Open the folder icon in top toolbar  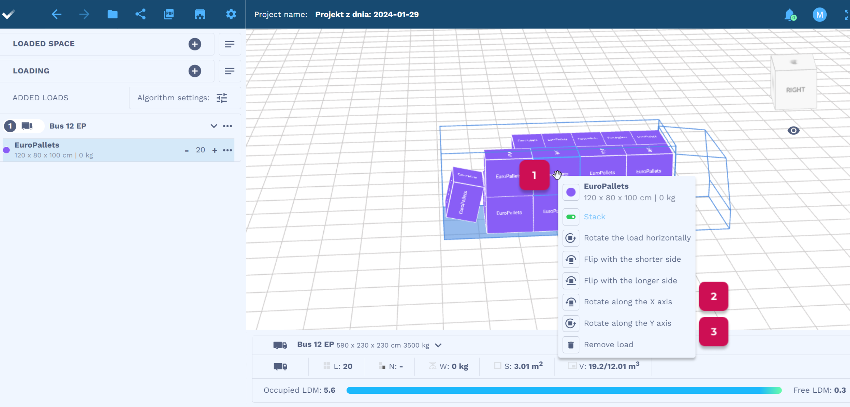point(112,14)
